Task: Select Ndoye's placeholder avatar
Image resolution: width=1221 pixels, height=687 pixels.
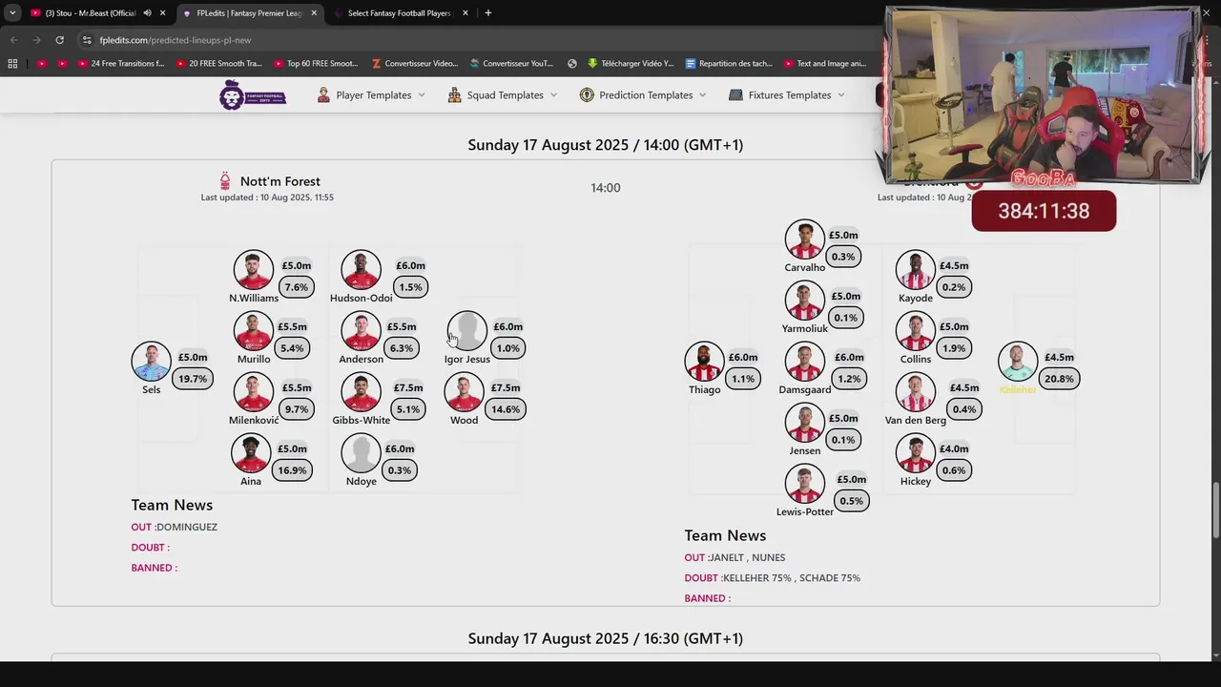Action: pyautogui.click(x=361, y=453)
